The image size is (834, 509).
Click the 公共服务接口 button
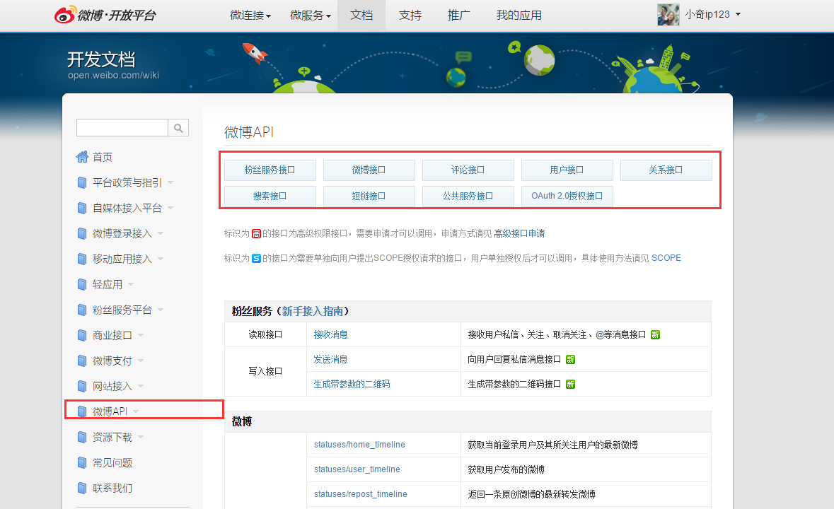[468, 196]
